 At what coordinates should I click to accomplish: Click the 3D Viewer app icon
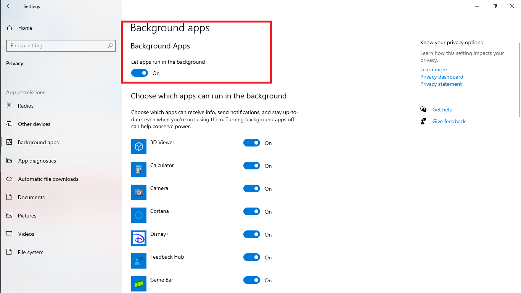pos(139,146)
